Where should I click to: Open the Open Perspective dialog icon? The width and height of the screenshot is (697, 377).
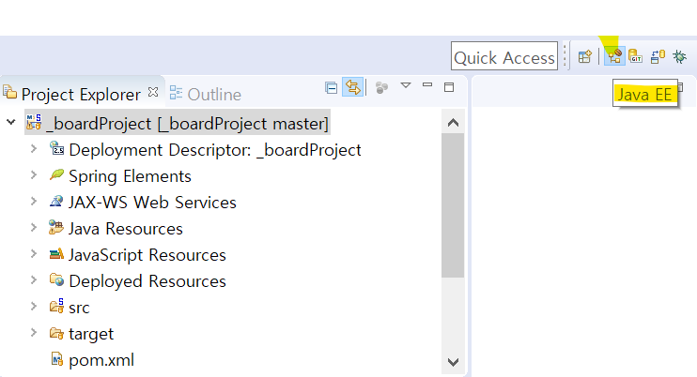click(x=585, y=57)
